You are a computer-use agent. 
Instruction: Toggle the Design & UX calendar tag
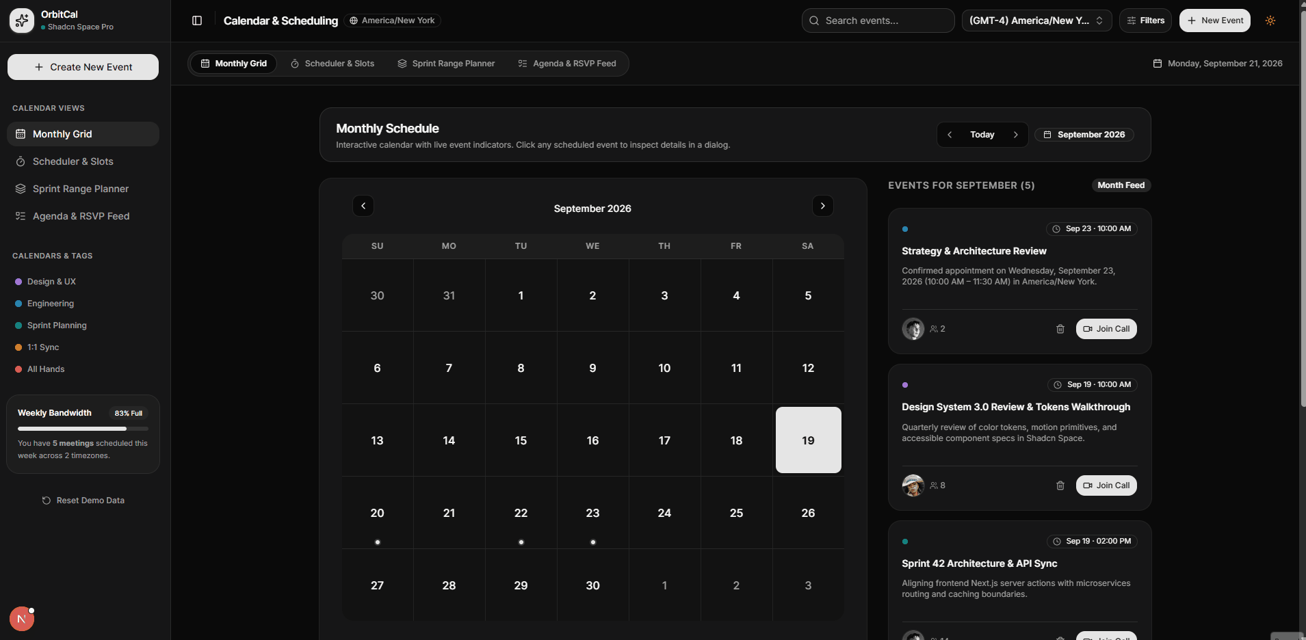click(x=45, y=282)
